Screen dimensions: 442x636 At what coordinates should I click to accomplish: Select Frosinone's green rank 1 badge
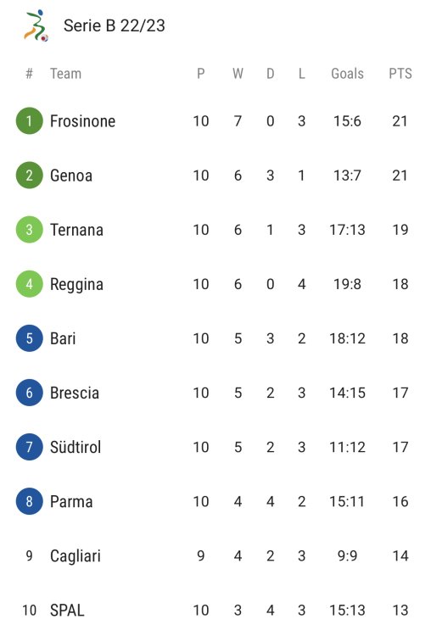click(29, 121)
